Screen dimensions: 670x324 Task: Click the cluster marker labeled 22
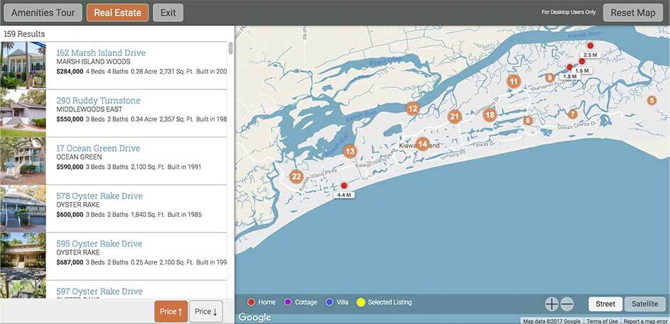coord(296,177)
